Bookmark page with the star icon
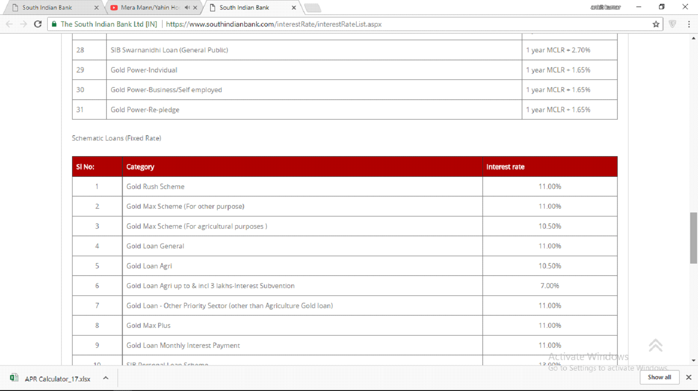Screen dimensions: 698x391 tap(656, 24)
